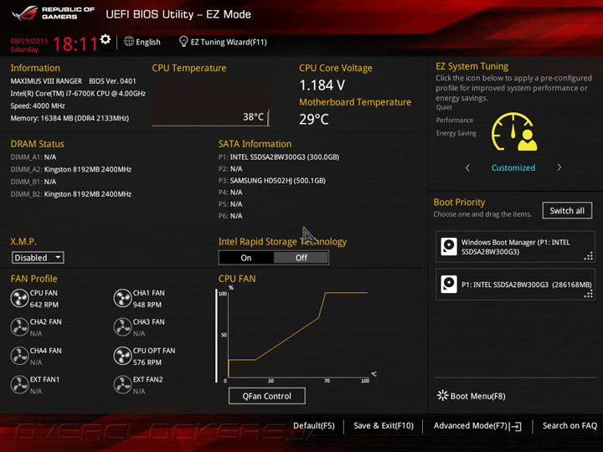This screenshot has width=603, height=452.
Task: Click the 29°C motherboard temperature value
Action: pyautogui.click(x=314, y=119)
